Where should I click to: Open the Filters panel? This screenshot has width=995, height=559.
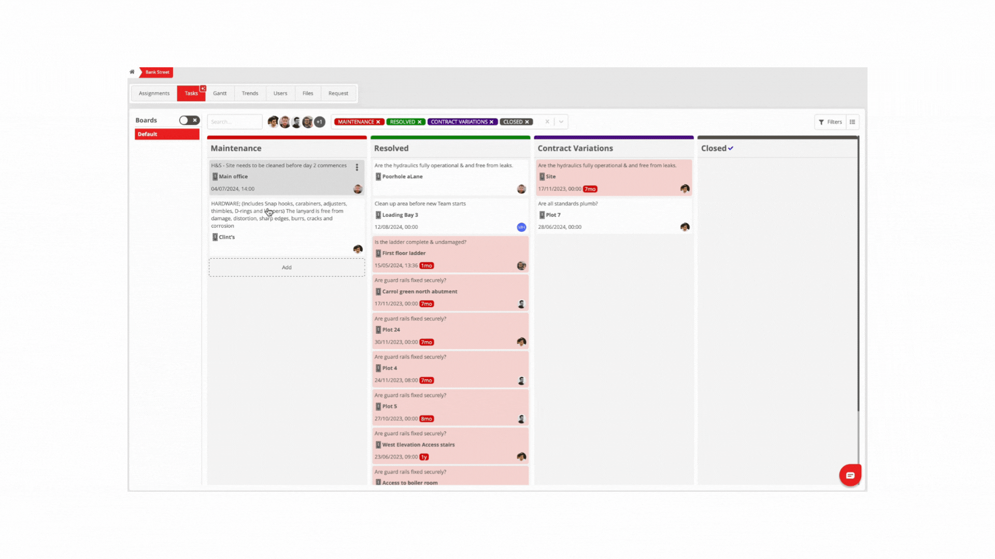pyautogui.click(x=830, y=122)
